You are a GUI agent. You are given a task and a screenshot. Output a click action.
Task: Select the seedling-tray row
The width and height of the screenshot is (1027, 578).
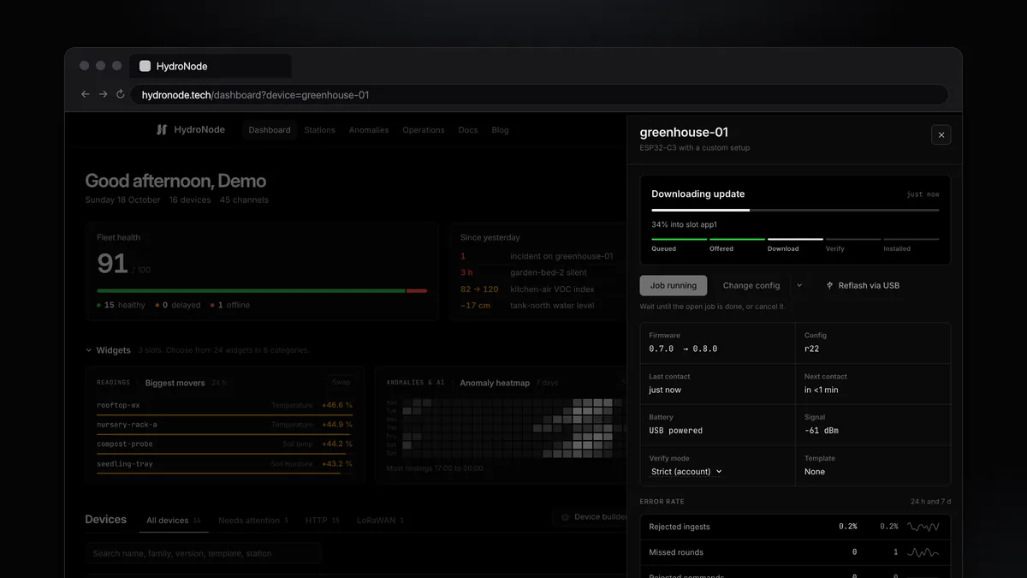point(225,464)
